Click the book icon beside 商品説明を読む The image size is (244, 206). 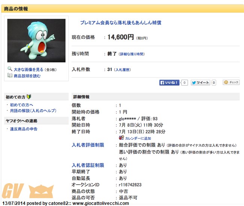coord(10,76)
